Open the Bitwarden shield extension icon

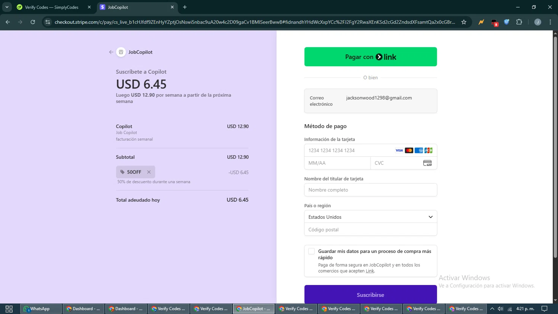coord(506,22)
